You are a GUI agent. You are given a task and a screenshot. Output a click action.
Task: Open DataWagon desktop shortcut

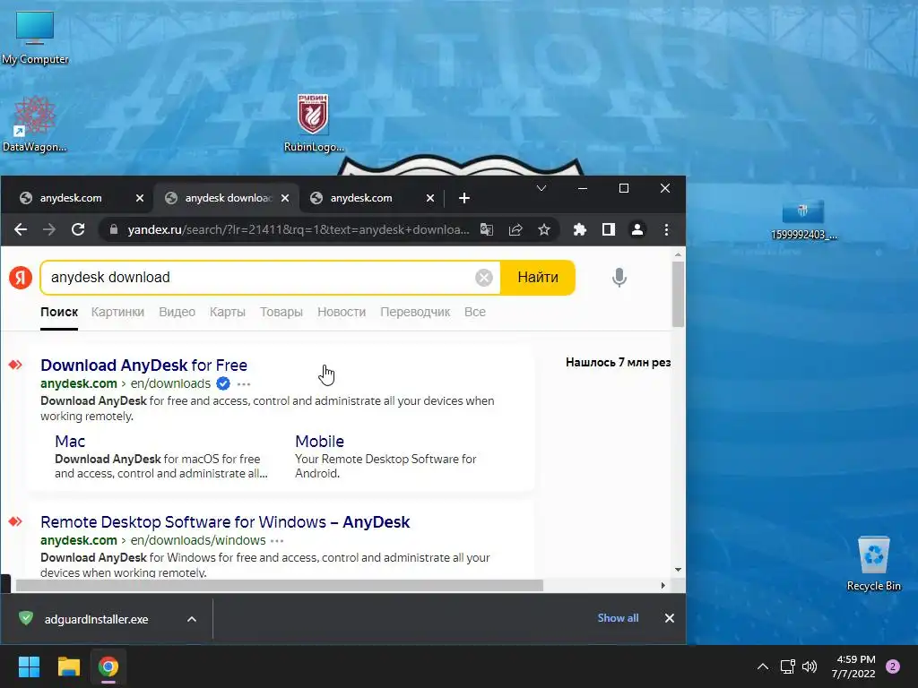tap(34, 124)
